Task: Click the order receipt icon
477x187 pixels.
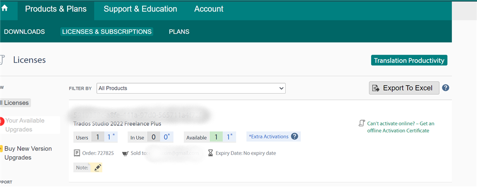Action: 77,153
